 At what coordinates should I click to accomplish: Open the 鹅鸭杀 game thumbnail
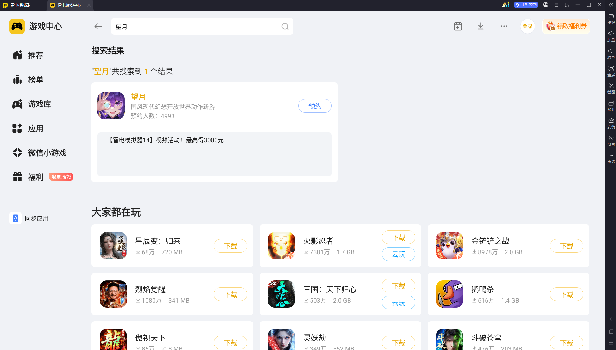[x=449, y=294]
